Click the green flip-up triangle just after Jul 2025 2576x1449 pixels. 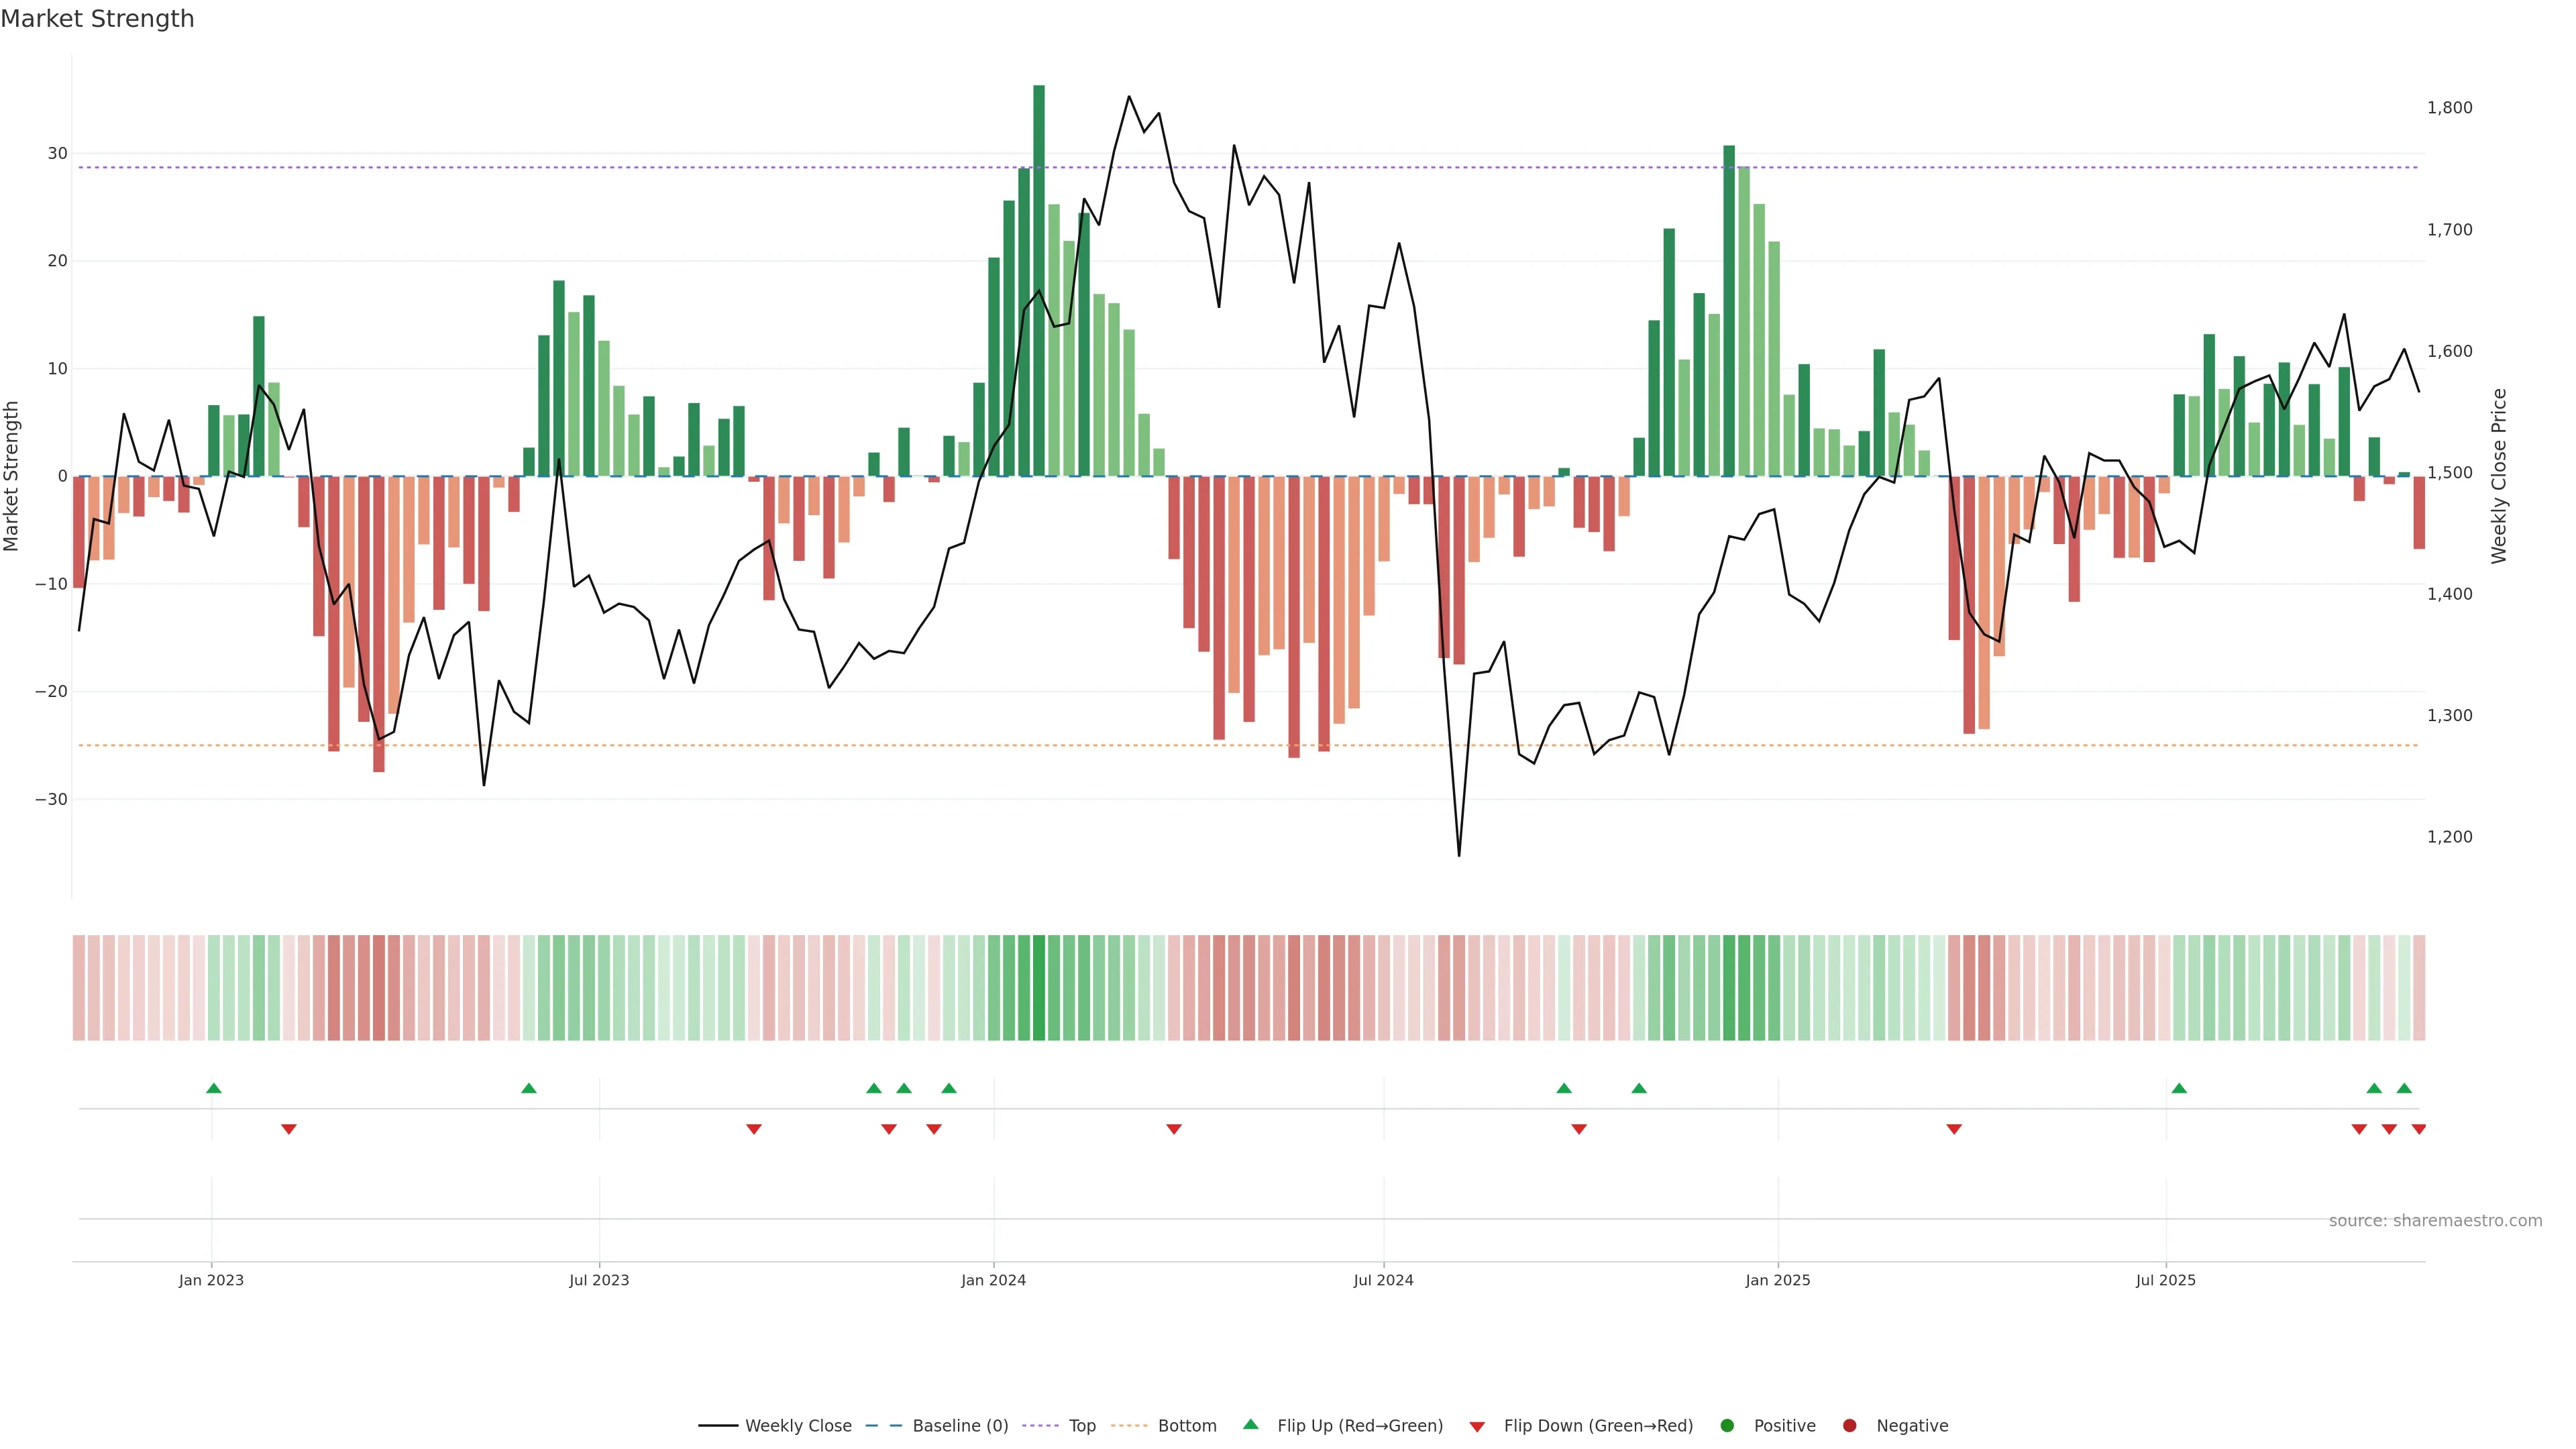pos(2179,1088)
